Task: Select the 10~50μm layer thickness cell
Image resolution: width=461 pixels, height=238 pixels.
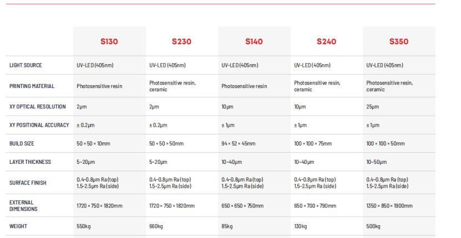Action: click(x=376, y=162)
